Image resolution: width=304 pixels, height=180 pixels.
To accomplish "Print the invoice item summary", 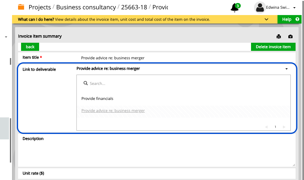I will pos(279,36).
